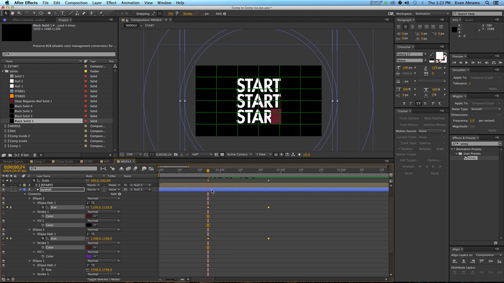
Task: Collapse the Solids folder
Action: pos(3,71)
